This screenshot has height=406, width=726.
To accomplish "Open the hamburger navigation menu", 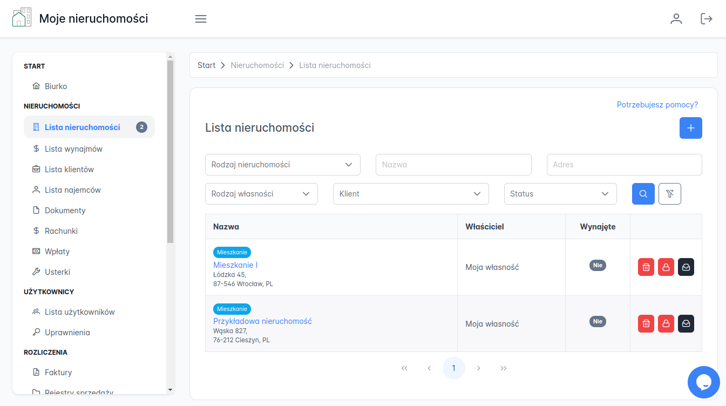I will [201, 18].
